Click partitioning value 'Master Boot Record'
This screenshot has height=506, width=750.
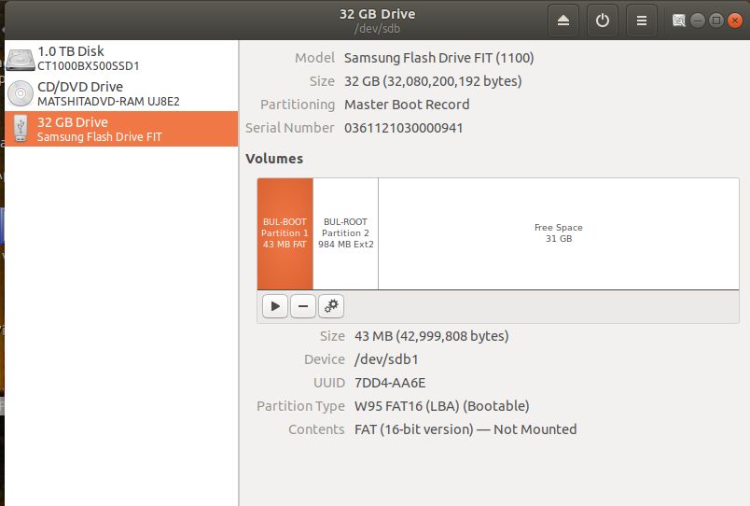[x=407, y=105]
